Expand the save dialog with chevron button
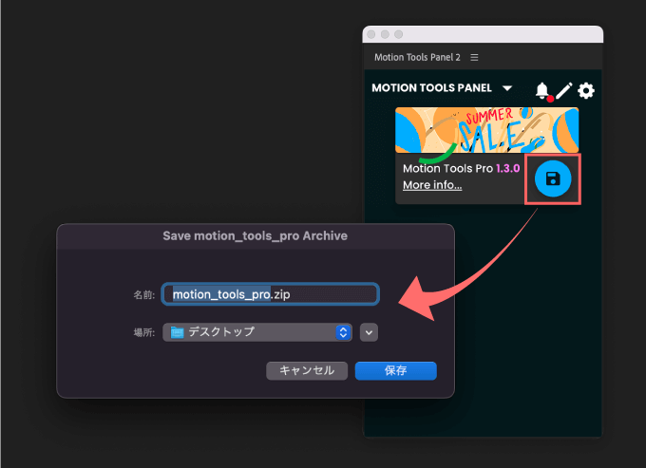 tap(369, 332)
